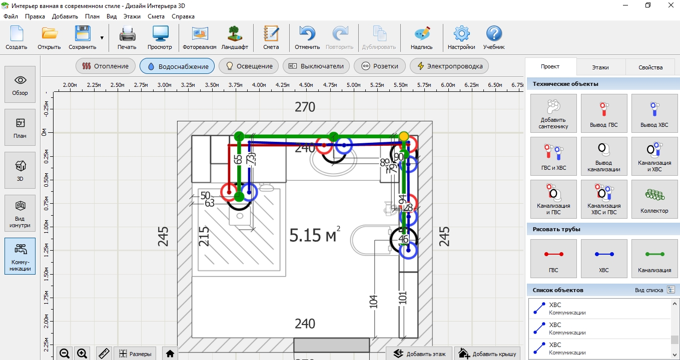680x360 pixels.
Task: Add a Вывод ГВС hot water outlet
Action: point(603,113)
